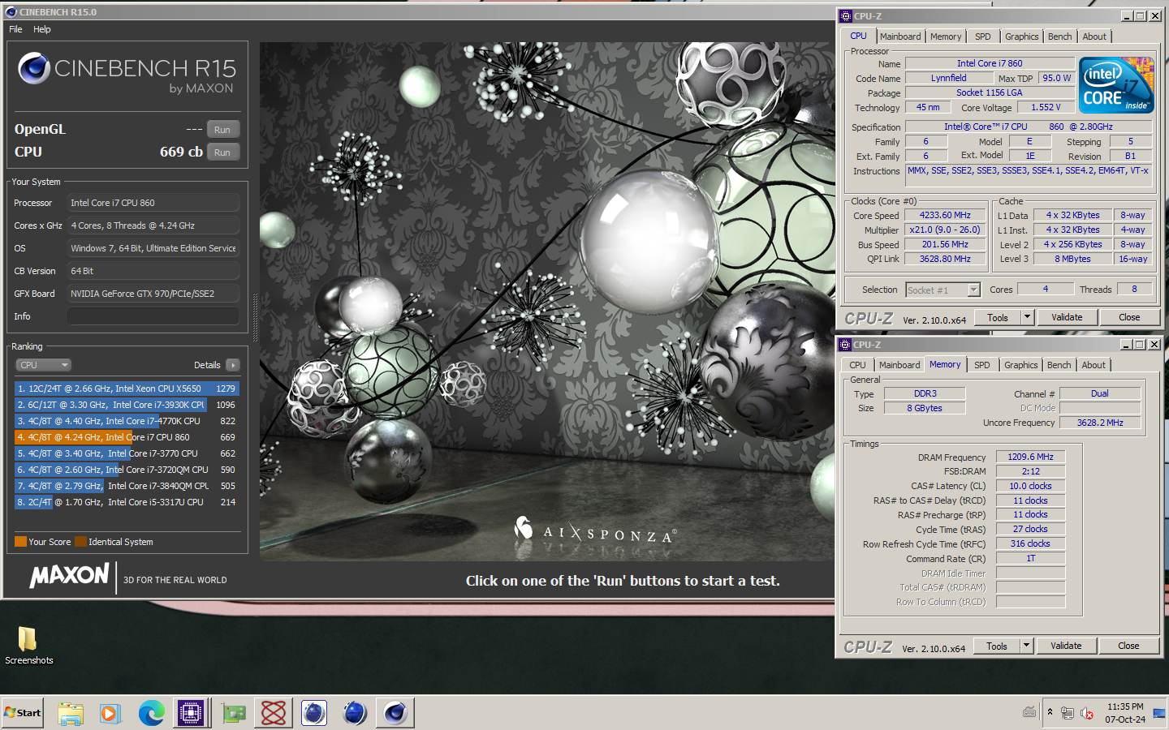The width and height of the screenshot is (1169, 730).
Task: Click Tools button in upper CPU-Z window
Action: point(998,317)
